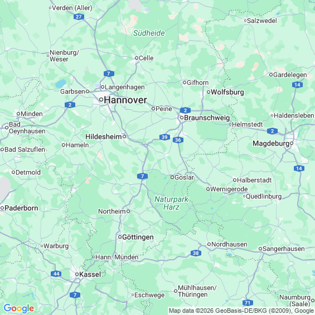Click the A38 highway shield near Nordhausen

coord(196,253)
